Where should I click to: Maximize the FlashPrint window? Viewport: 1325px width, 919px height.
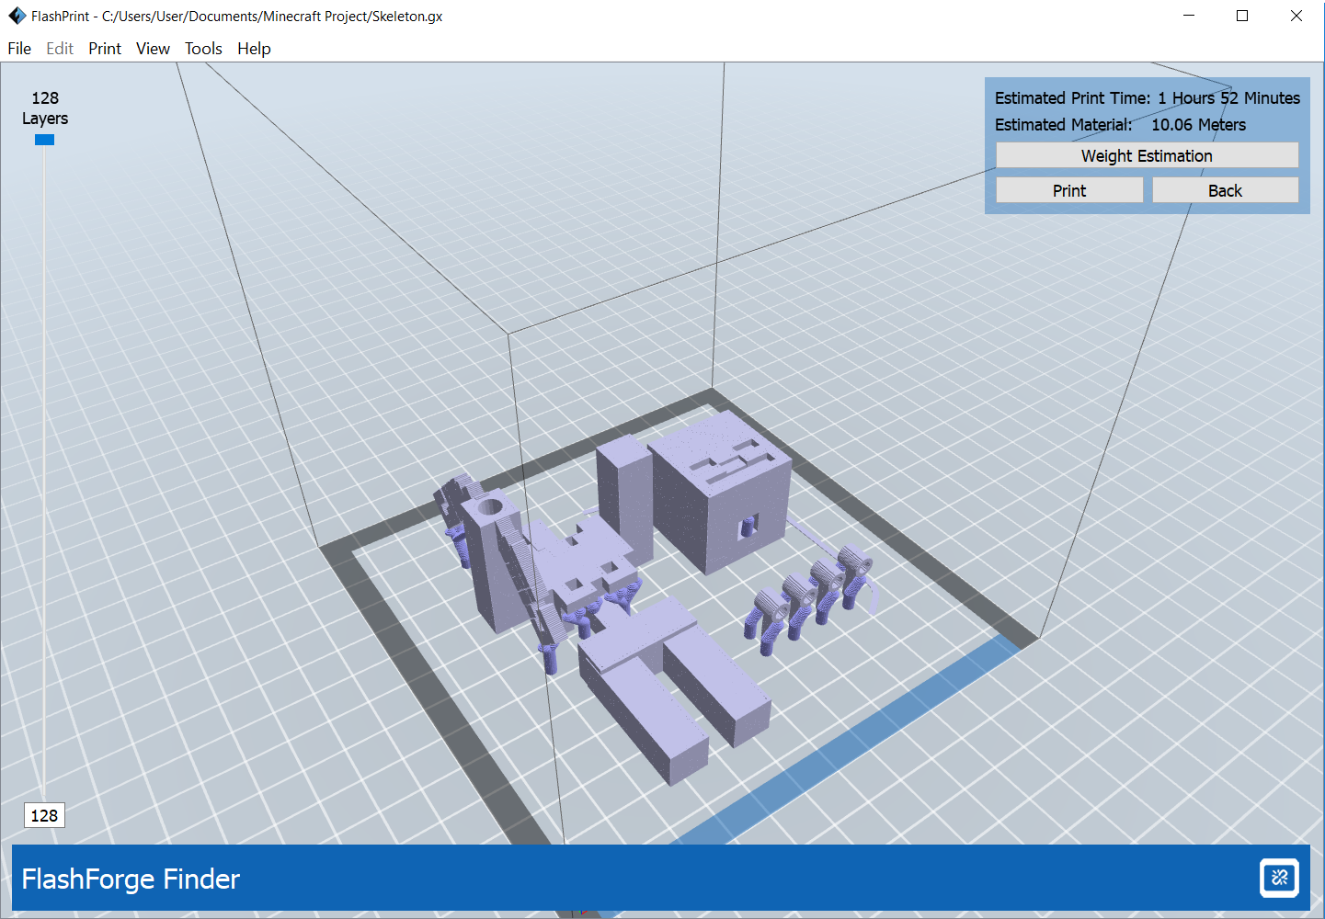[x=1242, y=16]
